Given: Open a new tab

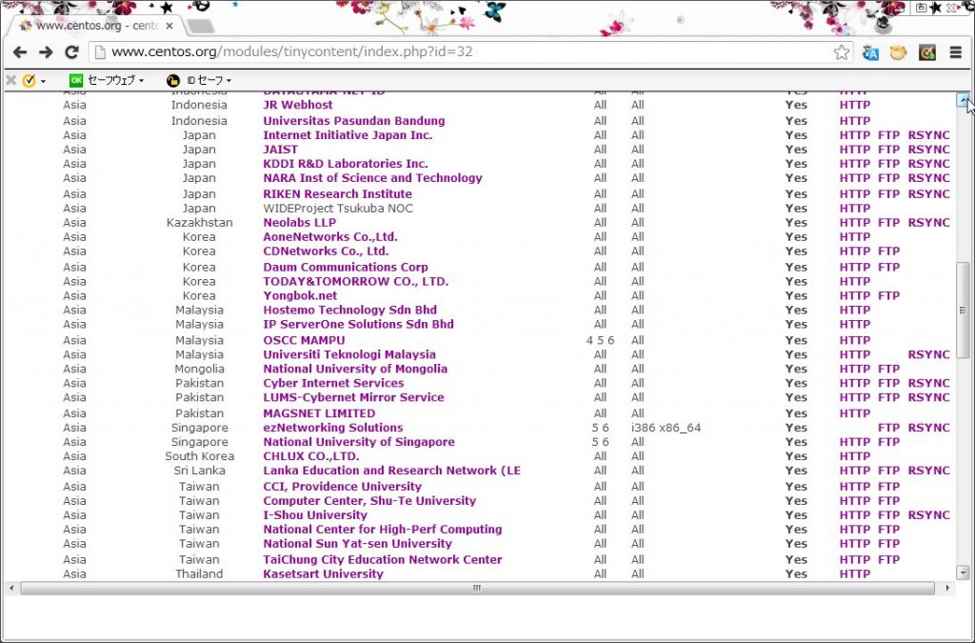Looking at the screenshot, I should click(200, 26).
